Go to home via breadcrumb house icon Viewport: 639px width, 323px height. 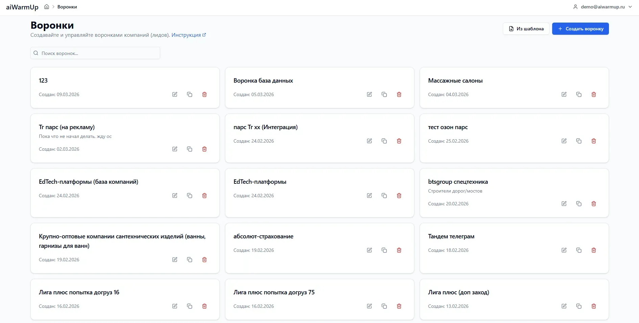pyautogui.click(x=47, y=7)
